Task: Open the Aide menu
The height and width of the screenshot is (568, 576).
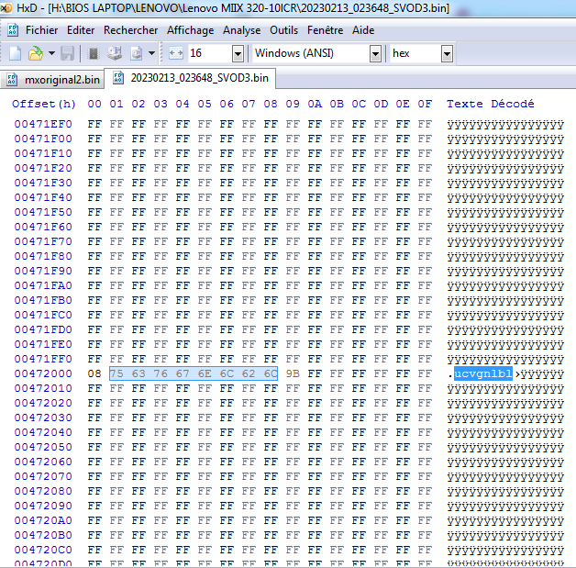Action: pos(363,30)
